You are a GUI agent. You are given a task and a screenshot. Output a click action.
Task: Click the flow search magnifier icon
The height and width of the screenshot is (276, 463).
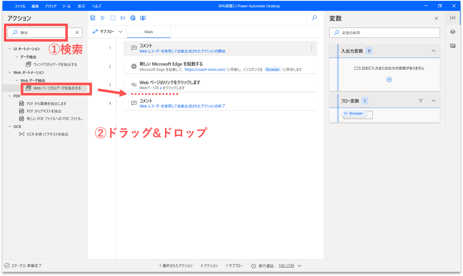pos(314,18)
